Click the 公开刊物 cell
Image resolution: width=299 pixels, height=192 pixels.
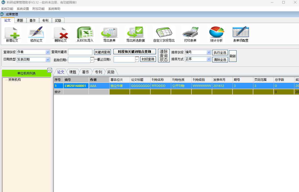pos(181,86)
